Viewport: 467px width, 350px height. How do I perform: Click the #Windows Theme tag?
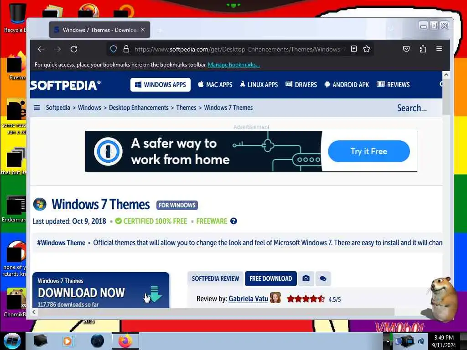(x=61, y=243)
